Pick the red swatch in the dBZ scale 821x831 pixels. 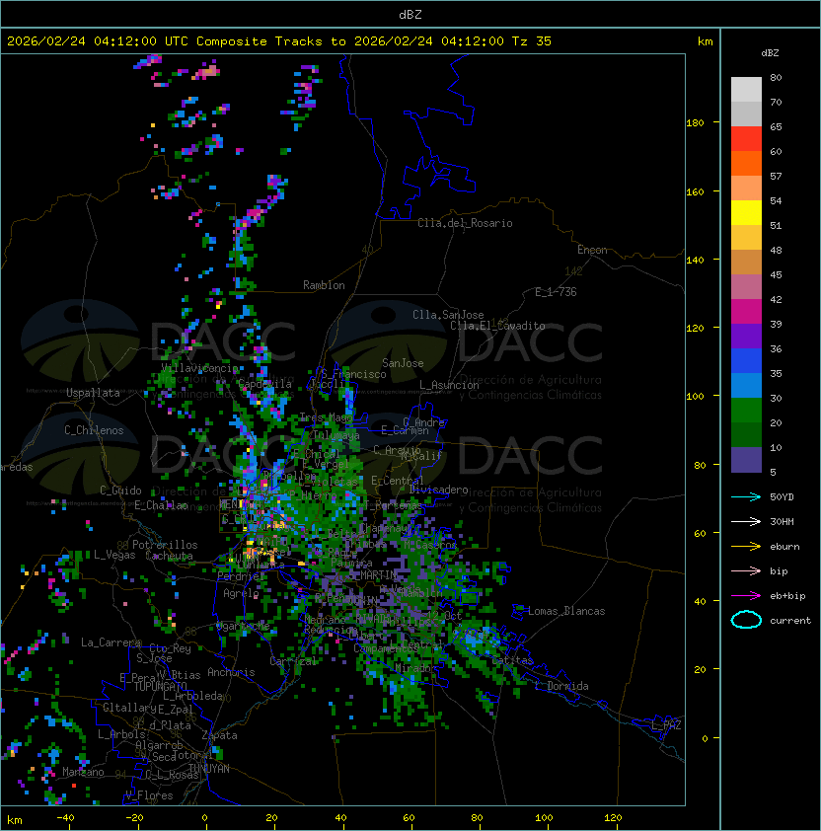[x=746, y=139]
